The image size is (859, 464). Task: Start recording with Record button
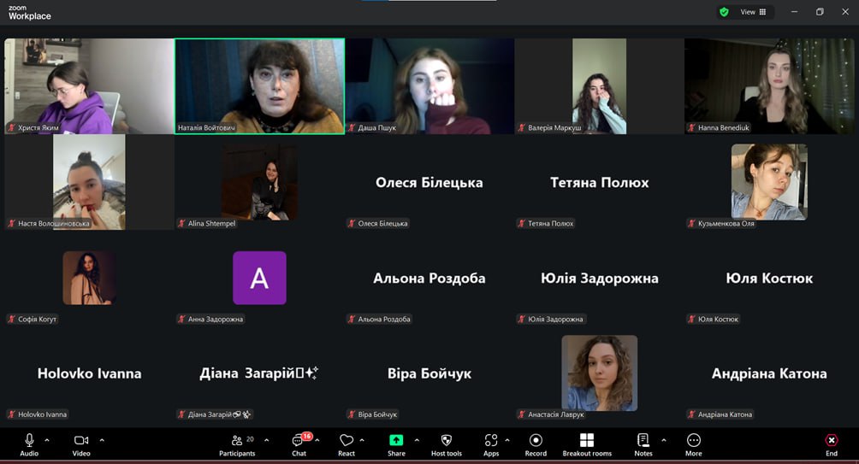[x=536, y=441]
